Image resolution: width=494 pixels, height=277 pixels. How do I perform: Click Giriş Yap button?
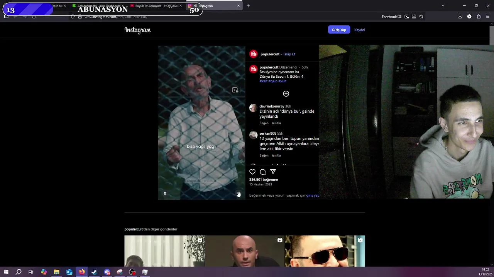click(x=339, y=30)
